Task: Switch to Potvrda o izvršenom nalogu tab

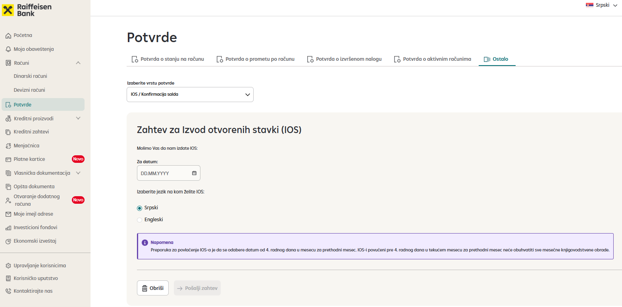Action: [x=344, y=59]
